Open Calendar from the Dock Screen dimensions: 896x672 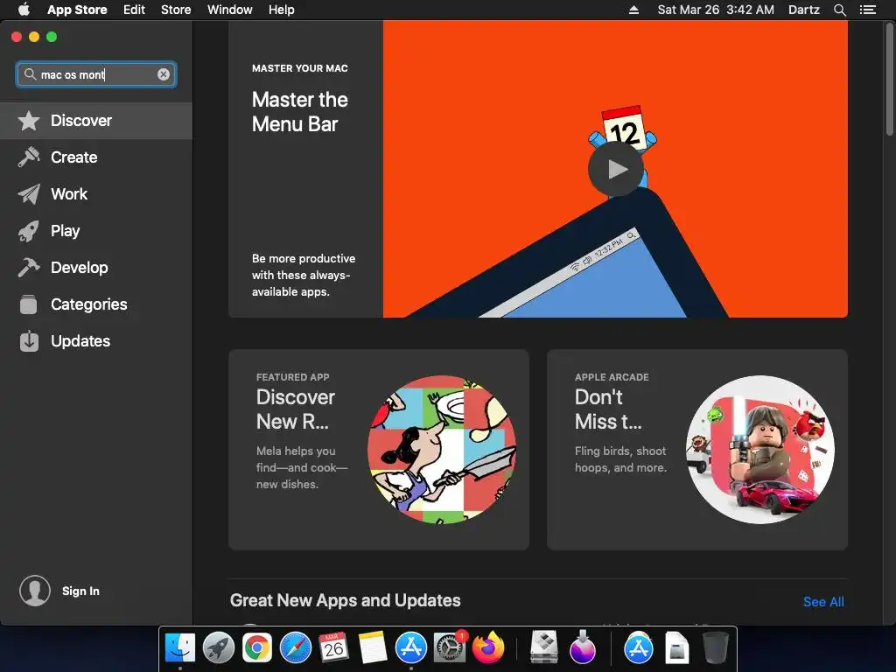tap(333, 648)
